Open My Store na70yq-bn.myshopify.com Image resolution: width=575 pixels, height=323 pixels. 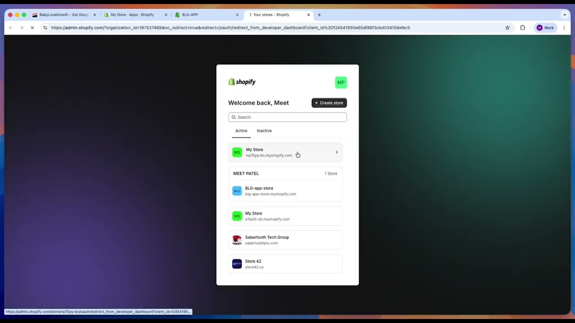click(x=285, y=153)
